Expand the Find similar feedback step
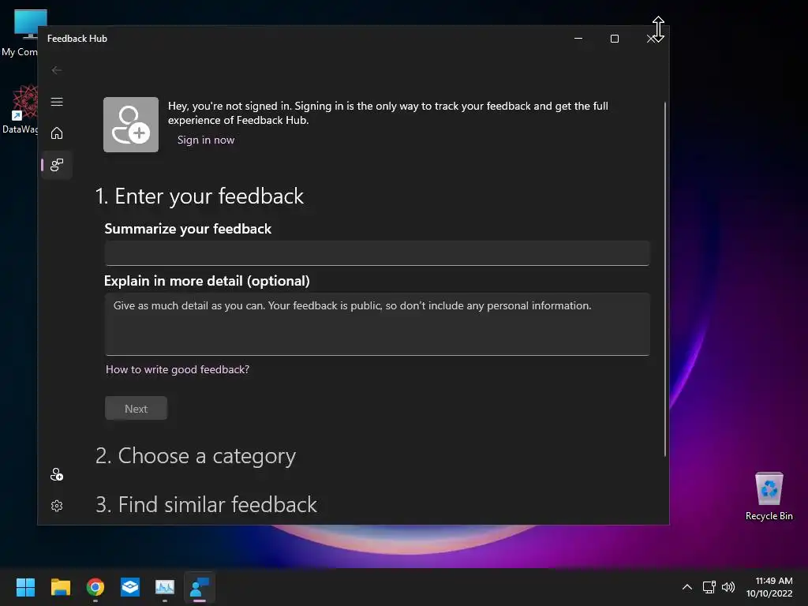 206,504
